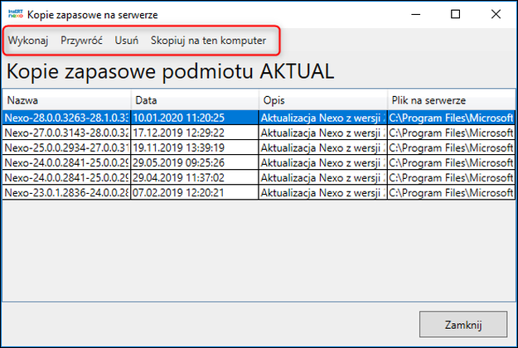Click the Plik na serwerze column header
Screen dimensions: 518x348
tap(451, 100)
